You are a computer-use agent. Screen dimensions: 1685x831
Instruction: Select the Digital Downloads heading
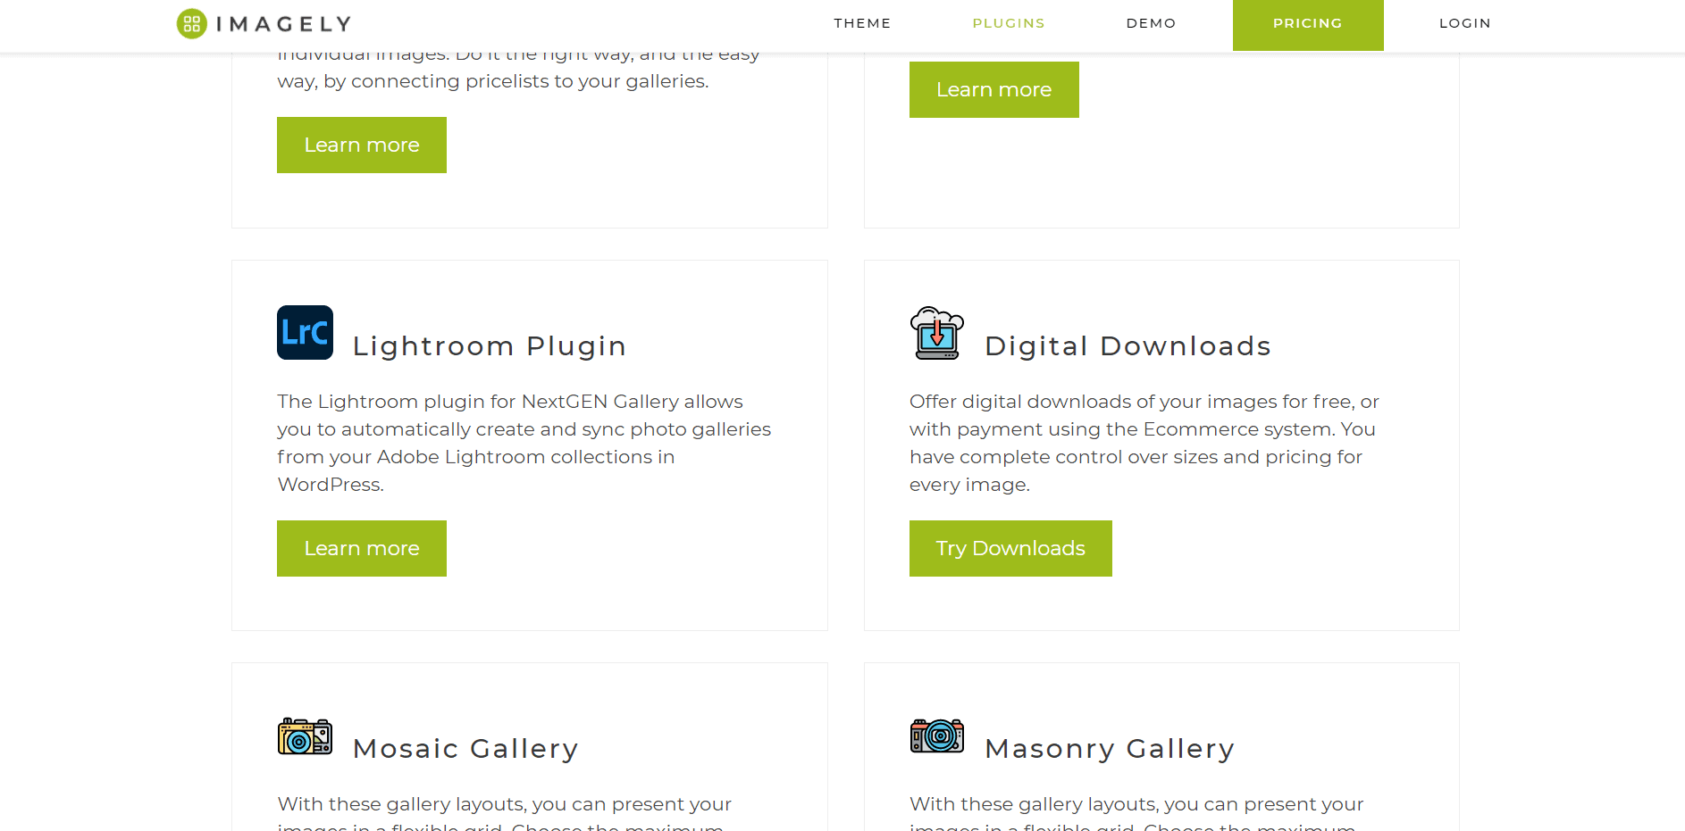[x=1128, y=346]
